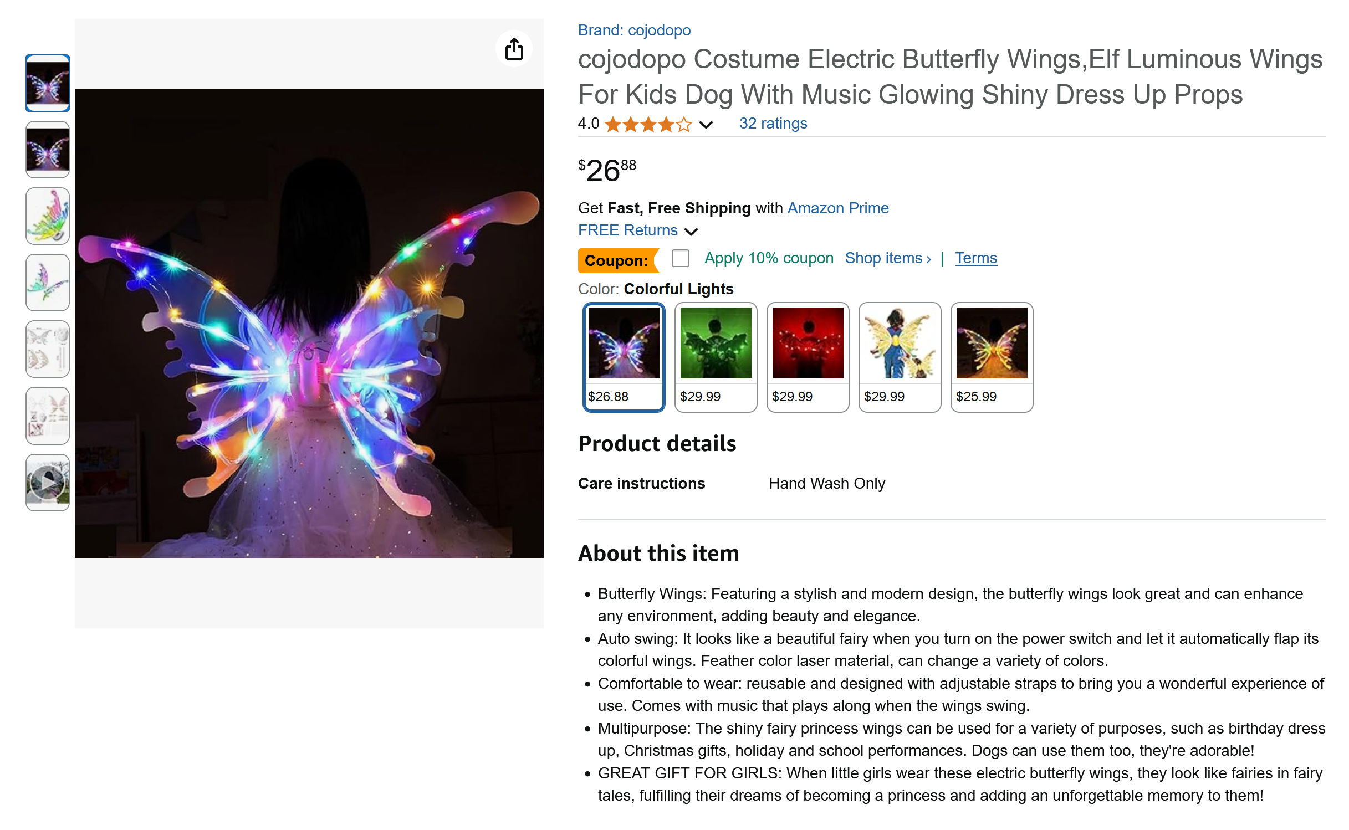Click the star rating icons
1349x830 pixels.
coord(648,124)
